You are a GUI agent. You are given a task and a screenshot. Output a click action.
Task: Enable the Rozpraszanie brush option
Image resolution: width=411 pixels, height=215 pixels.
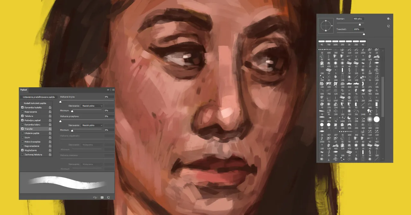point(22,112)
